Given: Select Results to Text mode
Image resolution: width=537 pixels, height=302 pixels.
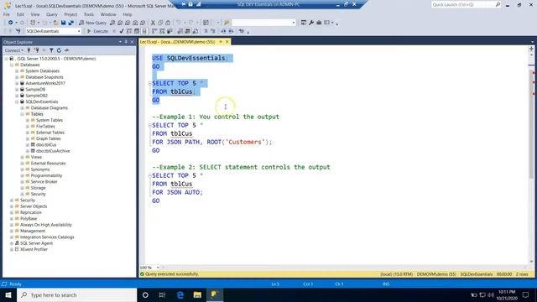Looking at the screenshot, I should [x=180, y=31].
